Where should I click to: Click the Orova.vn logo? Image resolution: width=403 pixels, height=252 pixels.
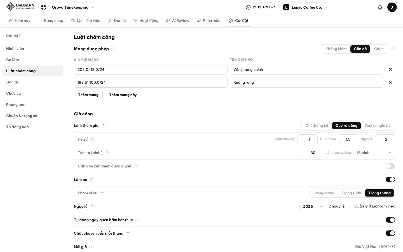click(20, 7)
